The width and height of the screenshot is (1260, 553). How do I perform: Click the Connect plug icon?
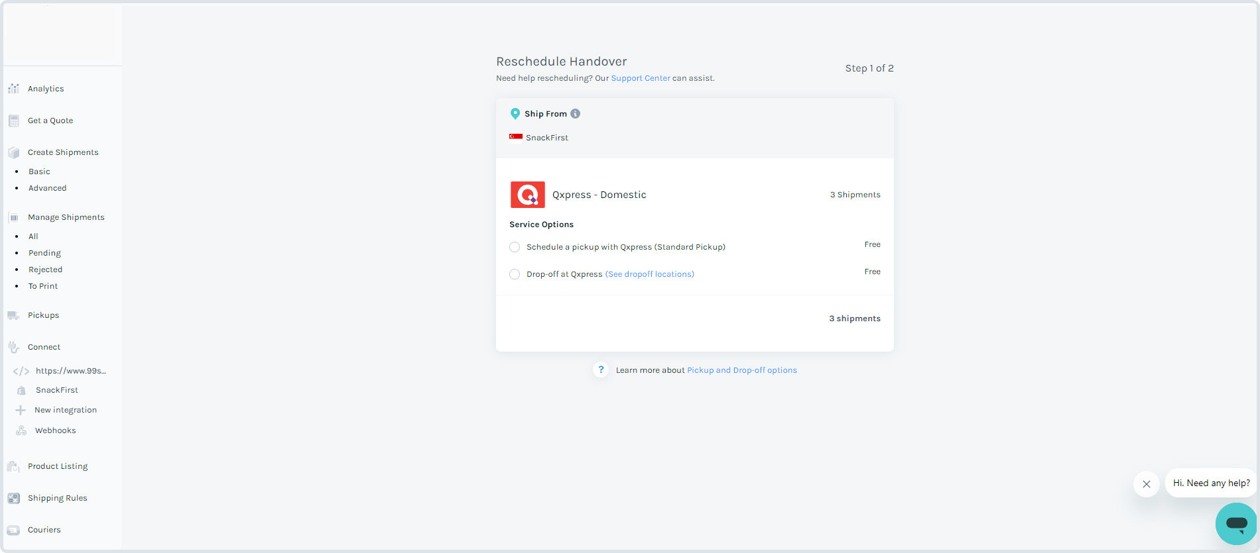click(13, 347)
